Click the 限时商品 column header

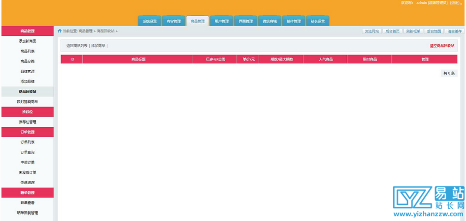click(x=369, y=59)
